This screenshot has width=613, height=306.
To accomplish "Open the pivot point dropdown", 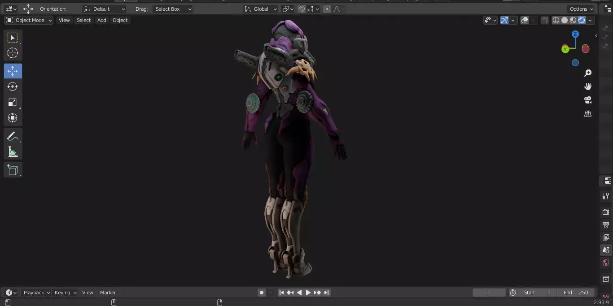I will click(288, 9).
